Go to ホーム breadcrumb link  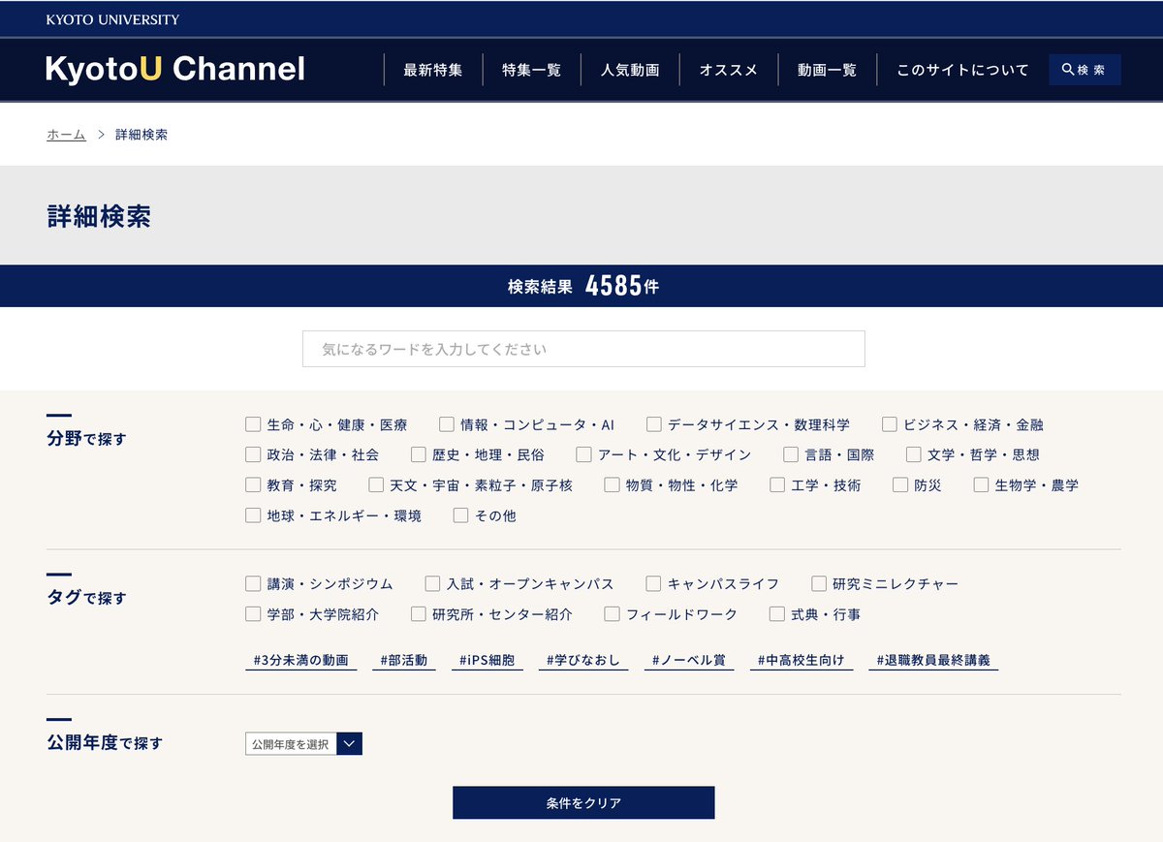click(66, 135)
